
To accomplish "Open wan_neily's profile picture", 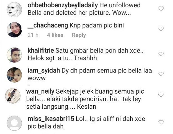I will point(13,96).
